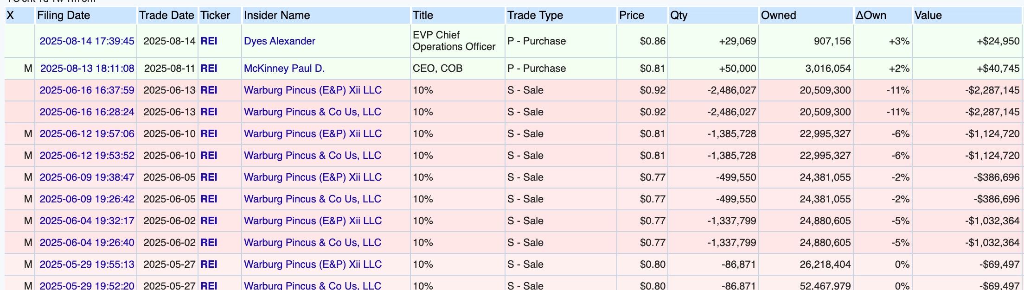This screenshot has width=1024, height=290.
Task: Sort table by Filing Date column header
Action: [x=64, y=15]
